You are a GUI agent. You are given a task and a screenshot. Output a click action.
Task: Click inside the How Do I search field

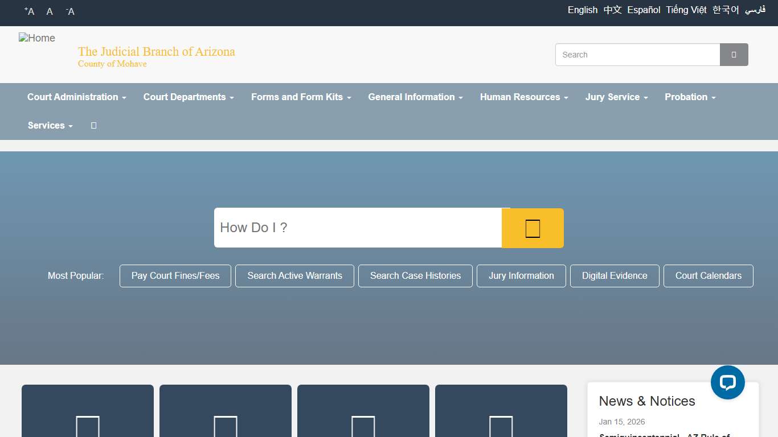[x=358, y=228]
